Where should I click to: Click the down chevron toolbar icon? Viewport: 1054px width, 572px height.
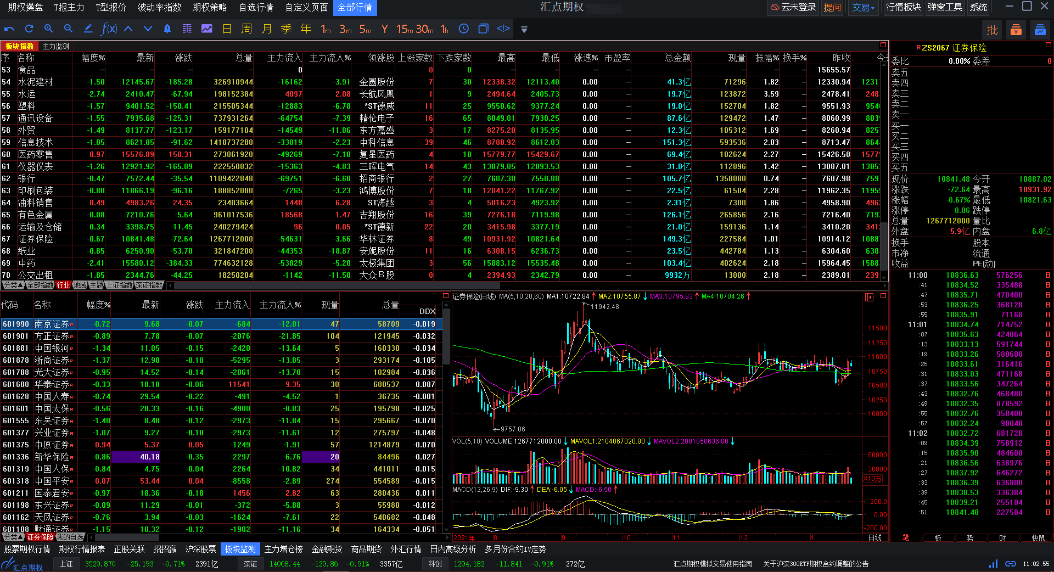click(148, 29)
